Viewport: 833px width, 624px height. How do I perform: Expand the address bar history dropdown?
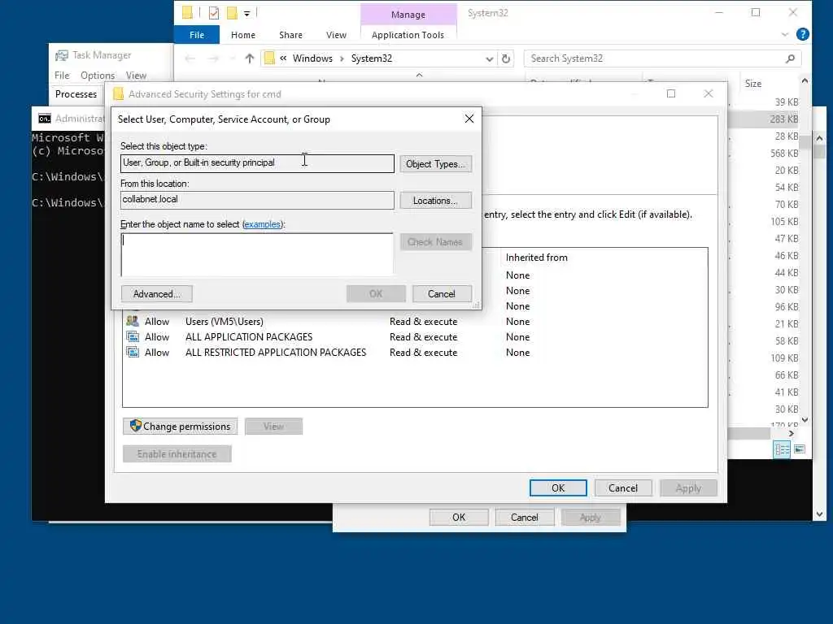pyautogui.click(x=489, y=58)
